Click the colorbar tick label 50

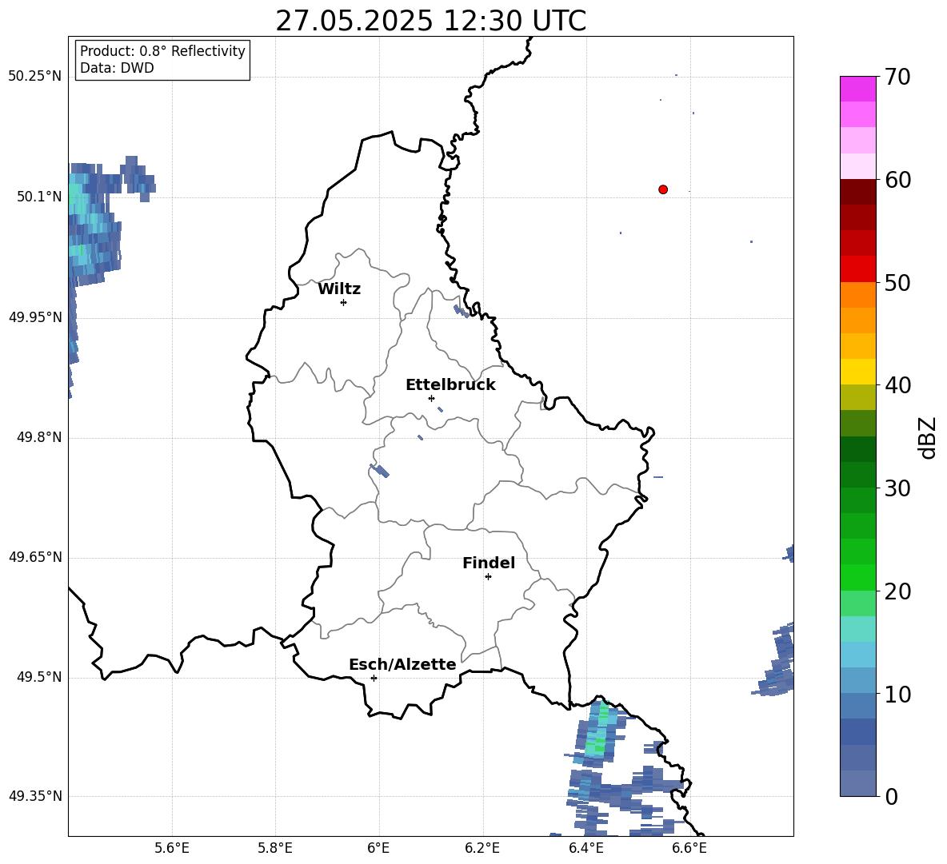pos(897,282)
